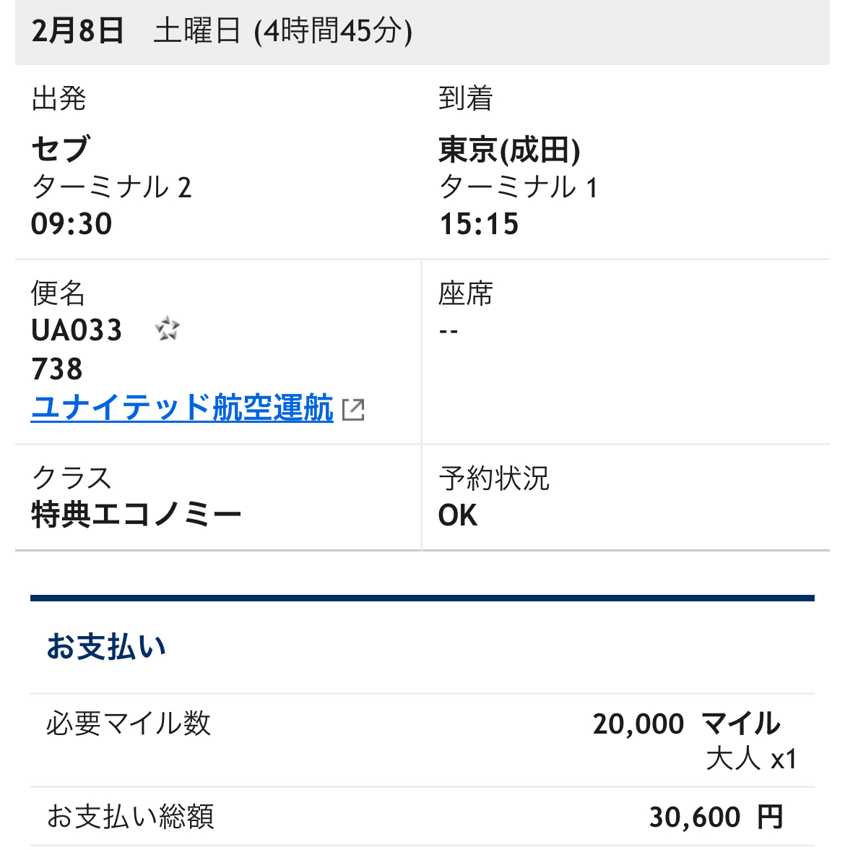The height and width of the screenshot is (850, 845).
Task: Select the flight number UA033
Action: point(77,330)
